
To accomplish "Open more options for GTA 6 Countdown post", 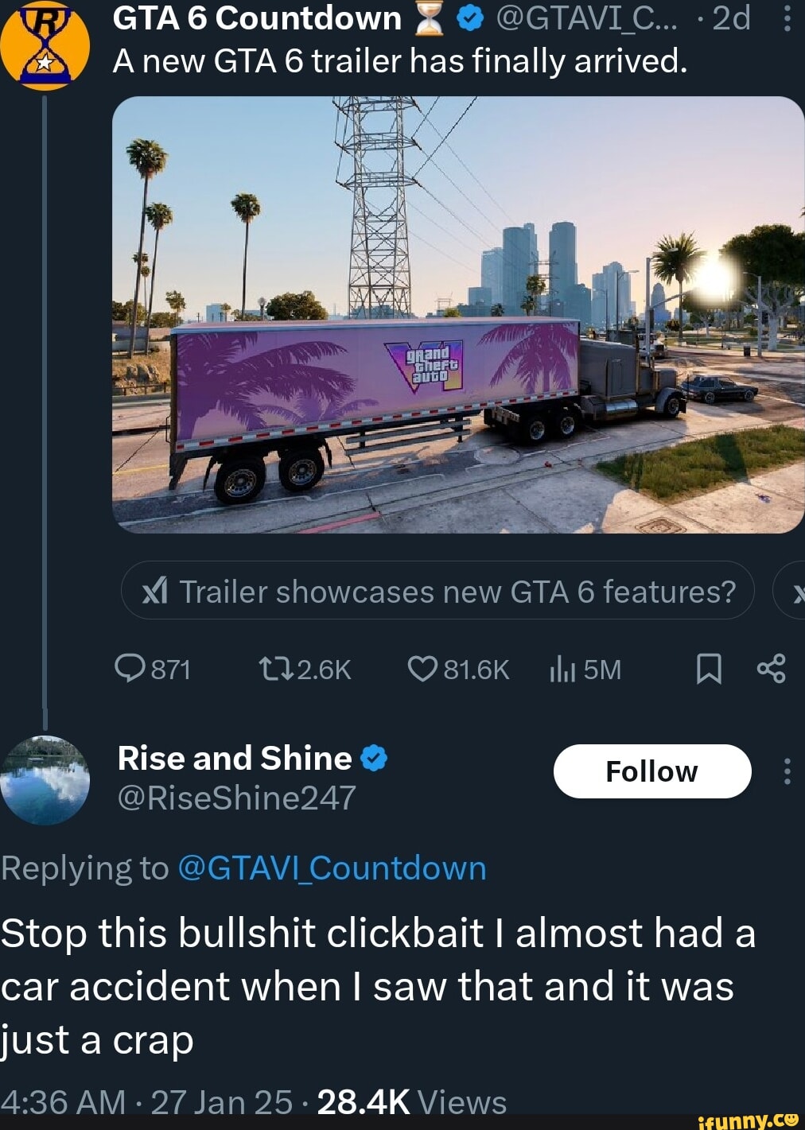I will click(787, 17).
